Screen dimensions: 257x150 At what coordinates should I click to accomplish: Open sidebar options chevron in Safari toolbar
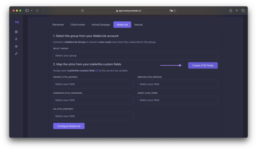coord(32,11)
